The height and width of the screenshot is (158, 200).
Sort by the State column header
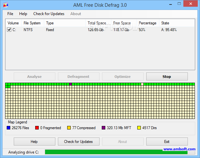point(177,23)
